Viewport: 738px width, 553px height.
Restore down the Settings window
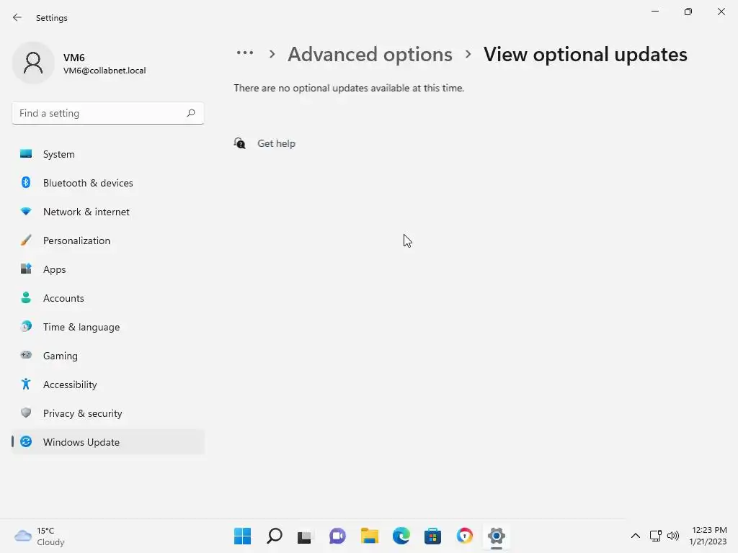tap(688, 12)
